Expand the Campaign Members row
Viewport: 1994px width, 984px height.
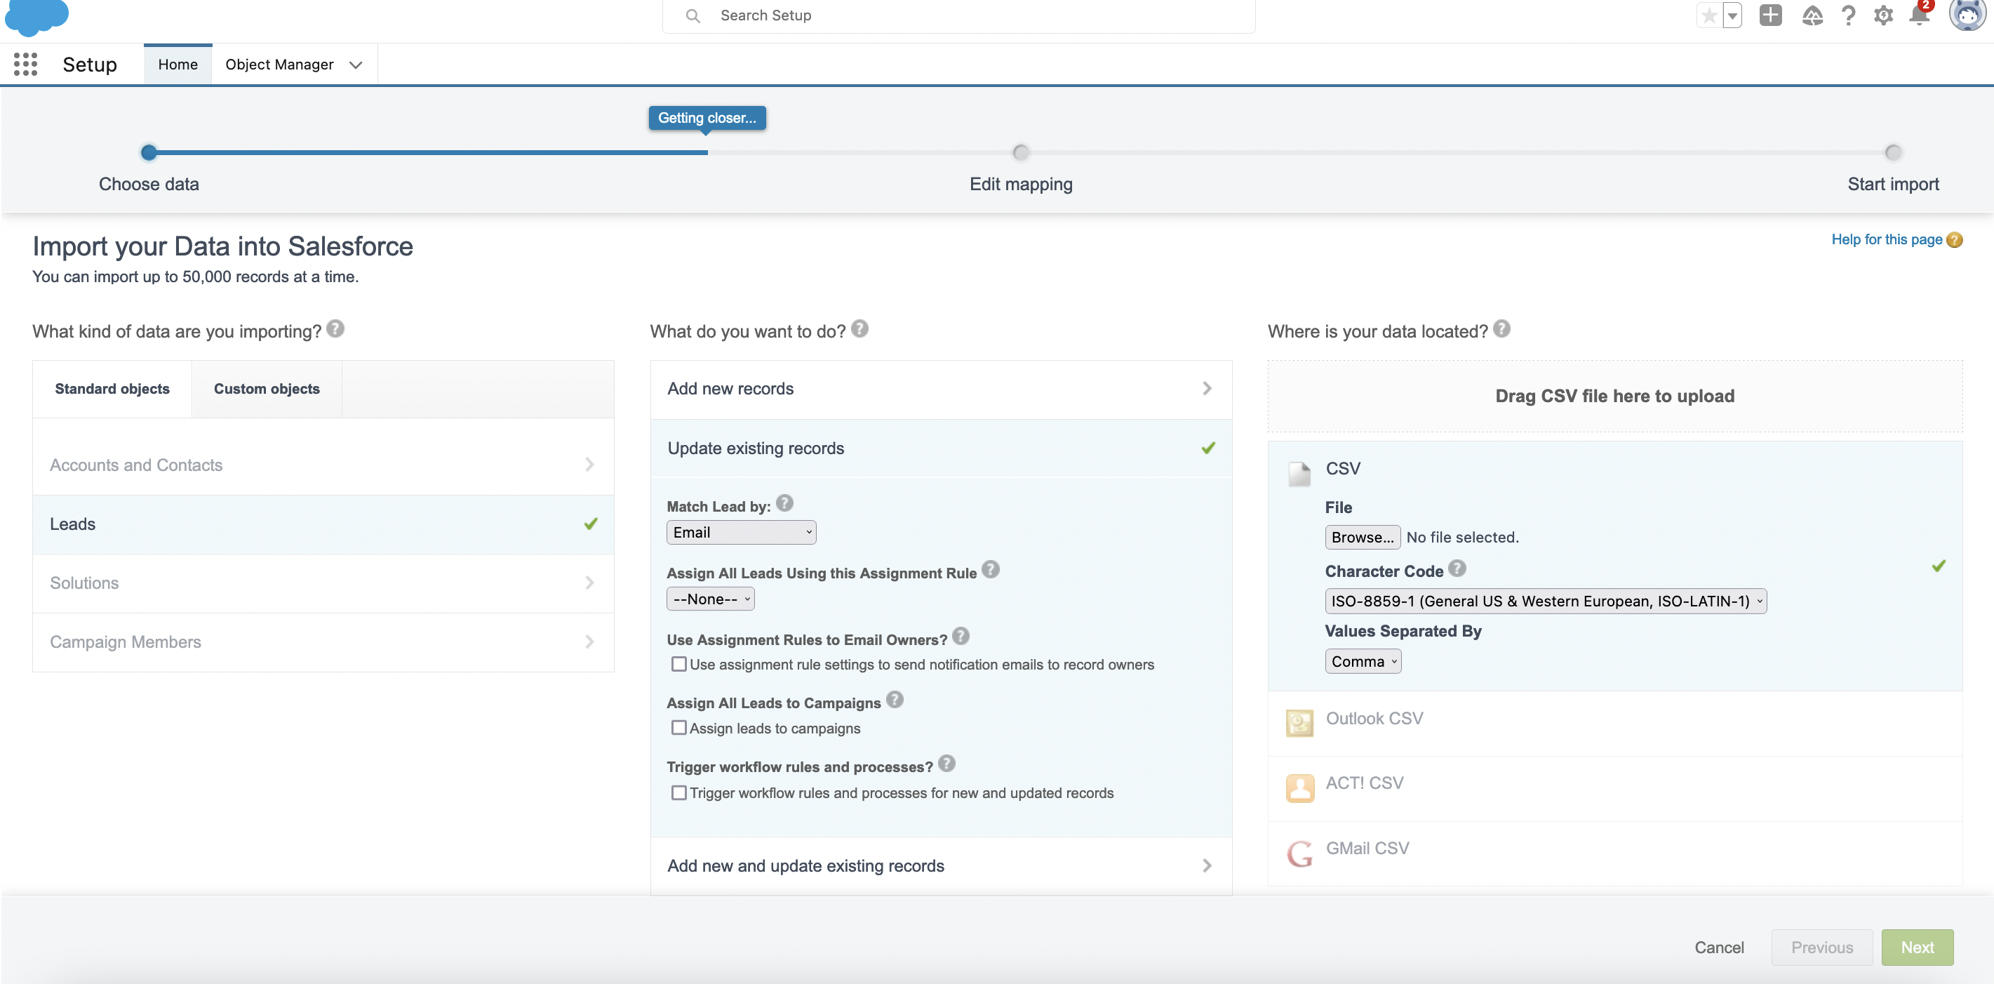click(323, 641)
